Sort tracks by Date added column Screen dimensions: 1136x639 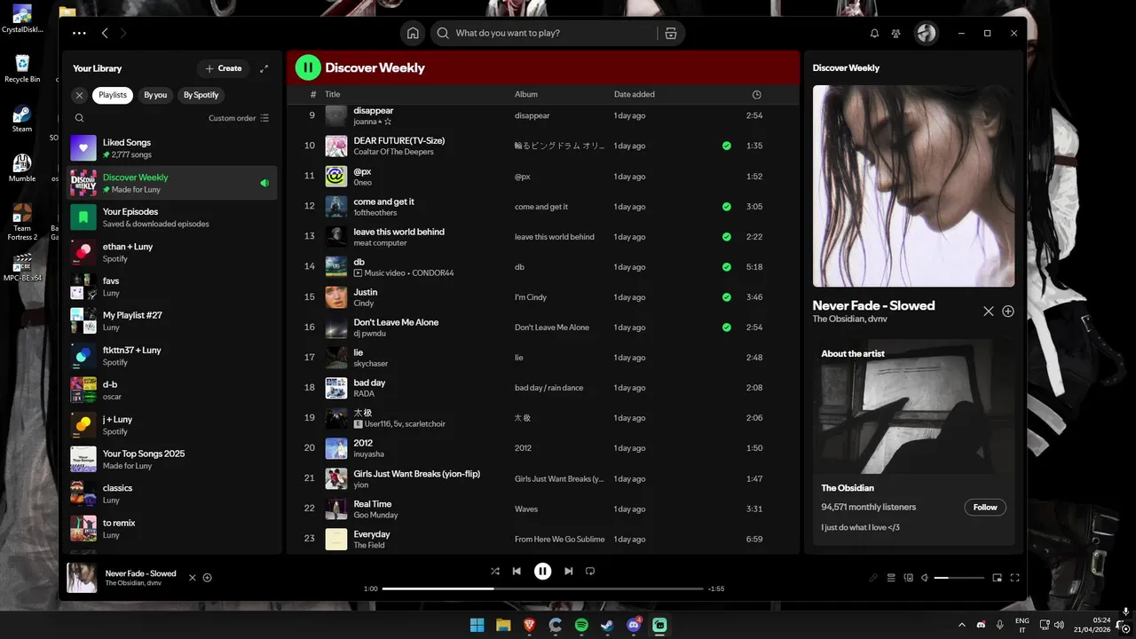(634, 94)
